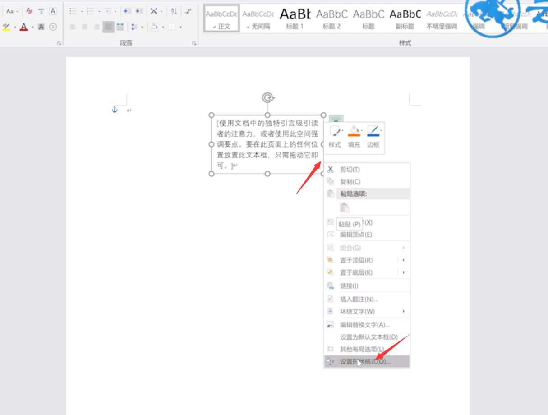Align text left
This screenshot has height=415, width=548.
73,27
